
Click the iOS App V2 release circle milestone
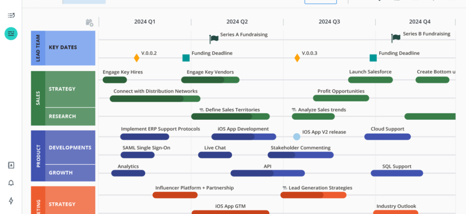[297, 137]
